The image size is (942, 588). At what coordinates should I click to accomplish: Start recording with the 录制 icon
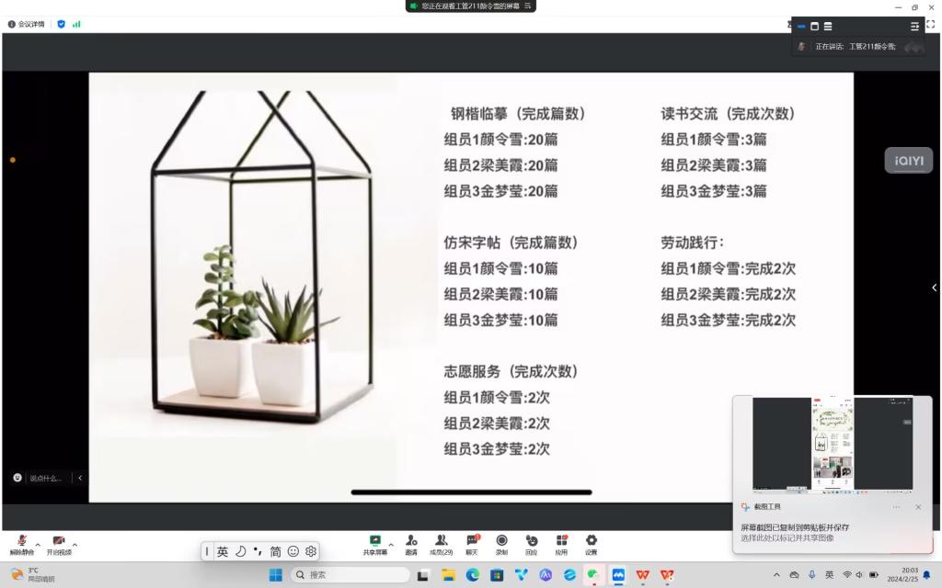click(x=501, y=542)
